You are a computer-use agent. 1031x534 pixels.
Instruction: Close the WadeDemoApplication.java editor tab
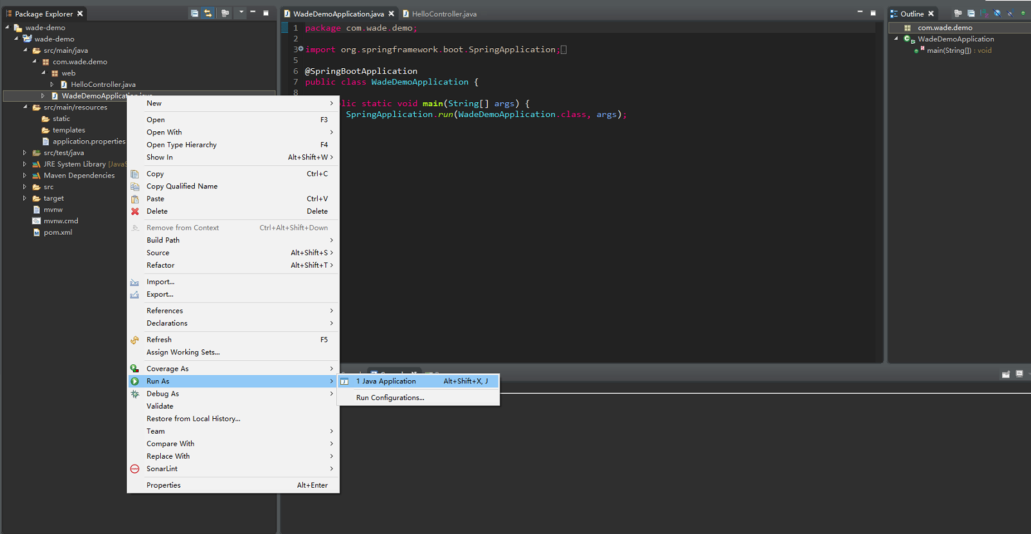point(391,14)
